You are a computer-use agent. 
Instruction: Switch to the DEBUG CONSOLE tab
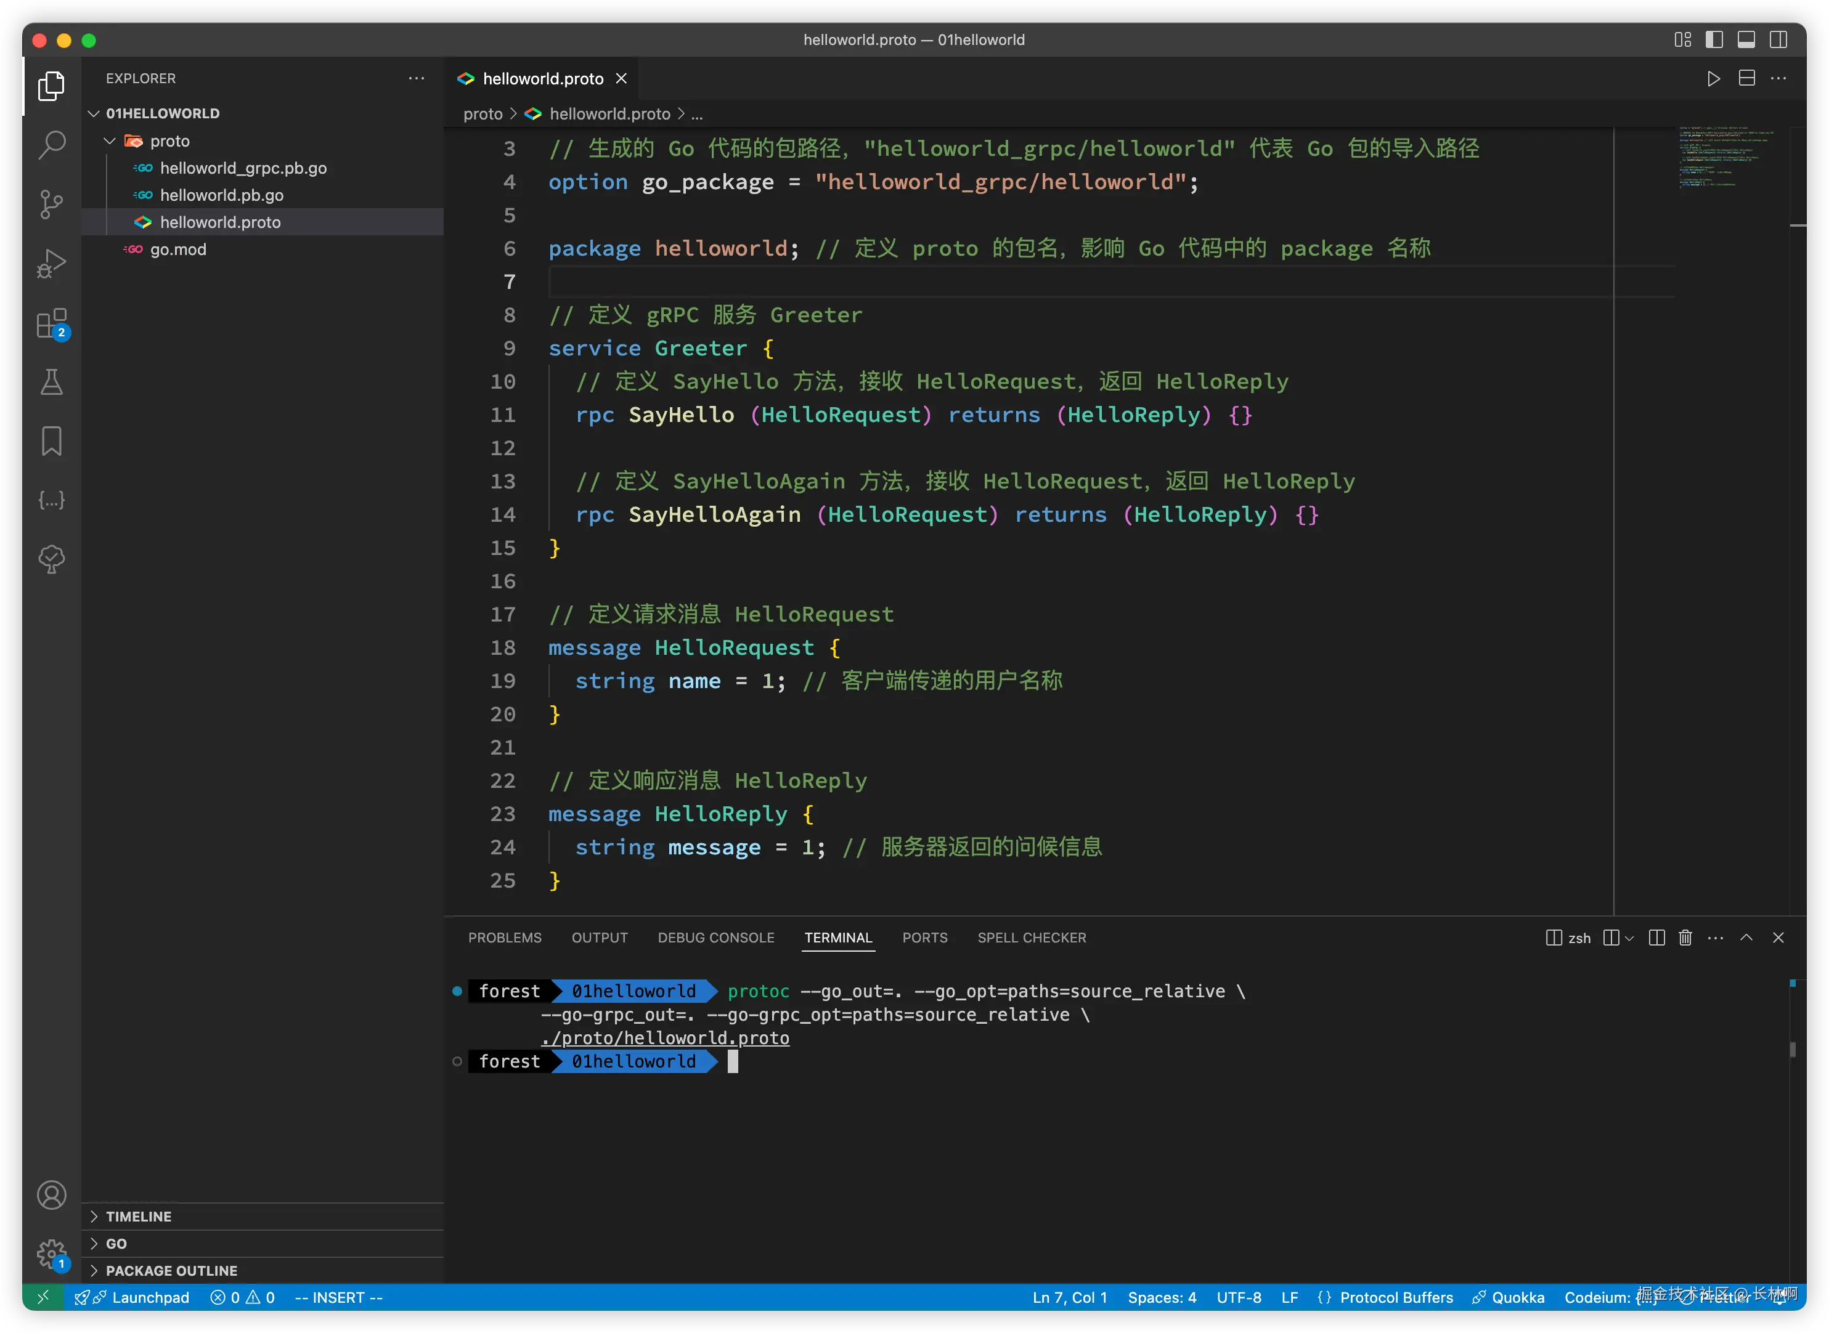[x=715, y=938]
